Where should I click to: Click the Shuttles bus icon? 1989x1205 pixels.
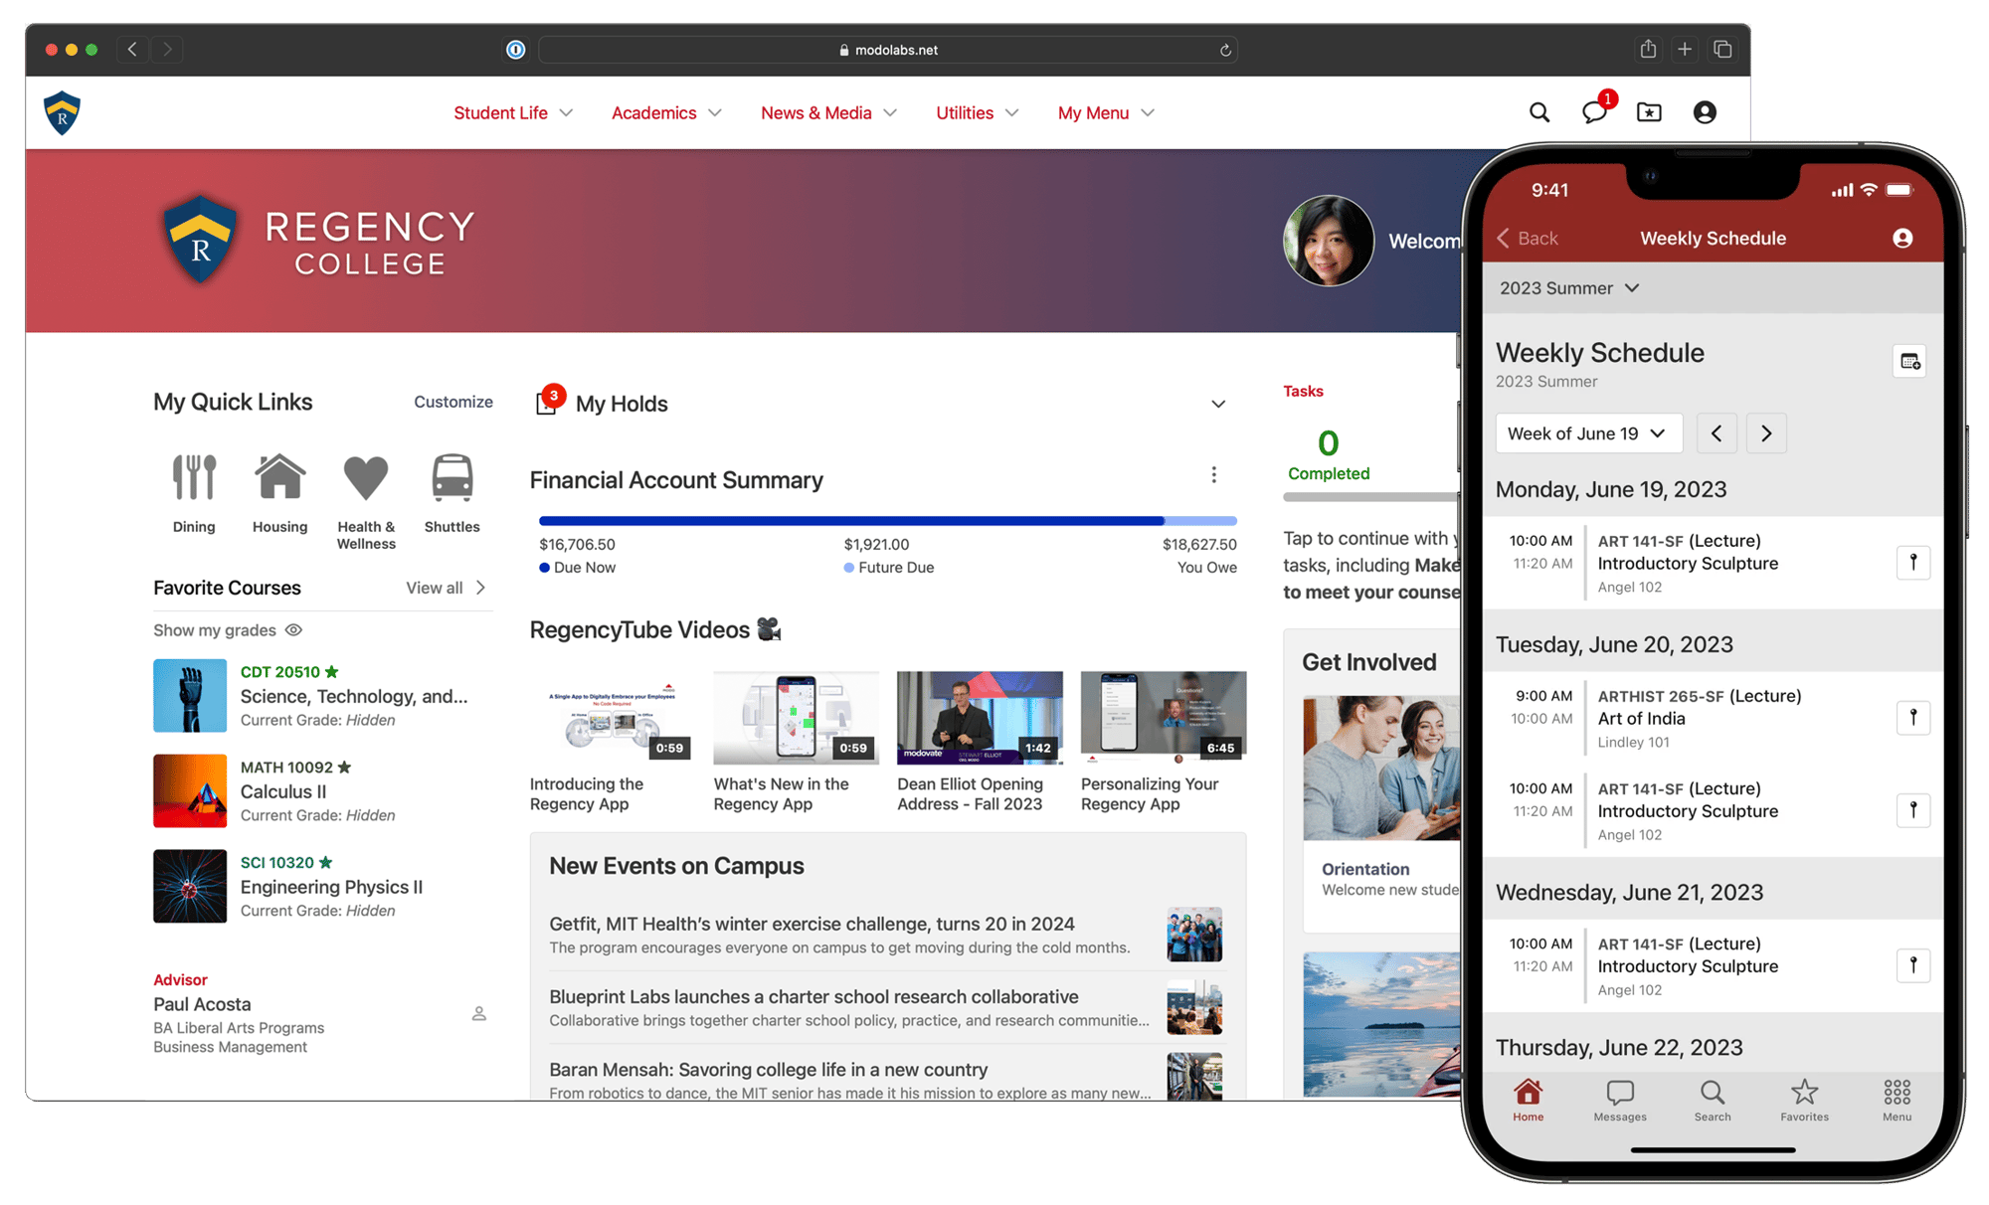[452, 478]
